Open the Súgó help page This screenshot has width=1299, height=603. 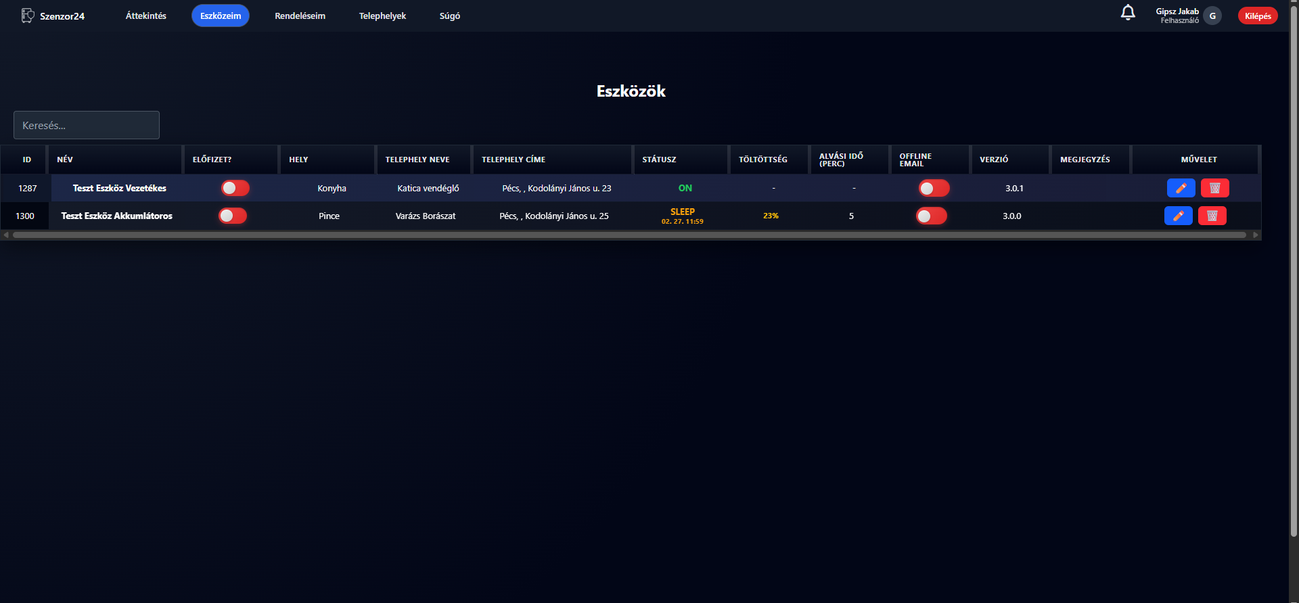450,16
